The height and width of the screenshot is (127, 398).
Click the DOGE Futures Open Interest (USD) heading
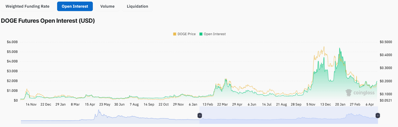pyautogui.click(x=48, y=21)
